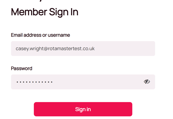Show password using the eye icon
Image resolution: width=173 pixels, height=119 pixels.
(x=147, y=82)
